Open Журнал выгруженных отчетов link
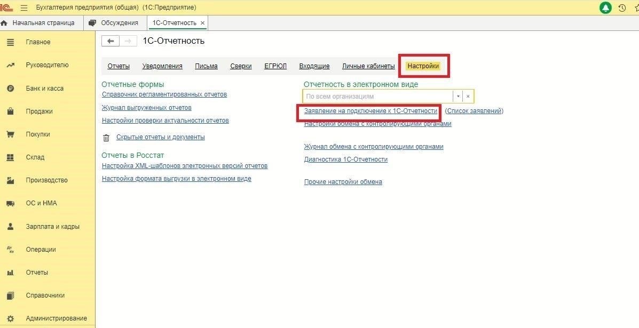 click(147, 108)
